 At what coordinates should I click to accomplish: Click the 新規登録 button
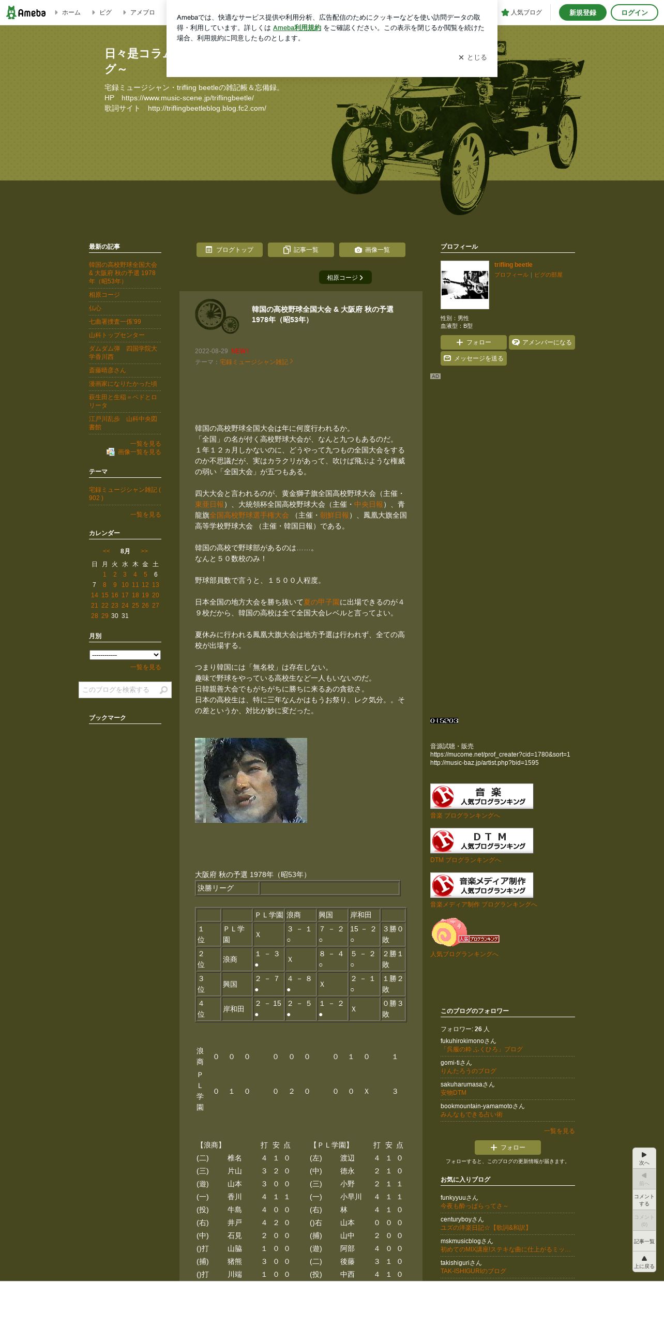[x=582, y=12]
